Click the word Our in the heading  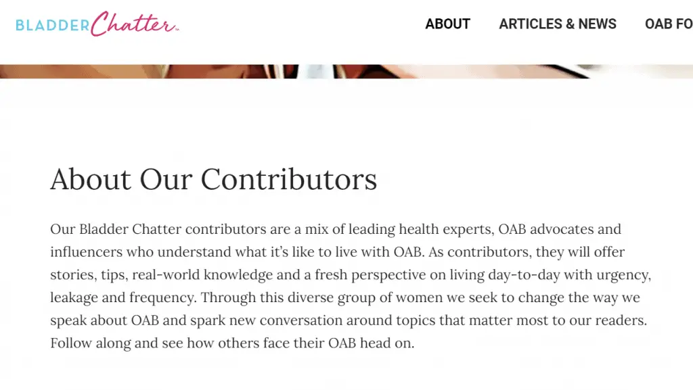166,179
